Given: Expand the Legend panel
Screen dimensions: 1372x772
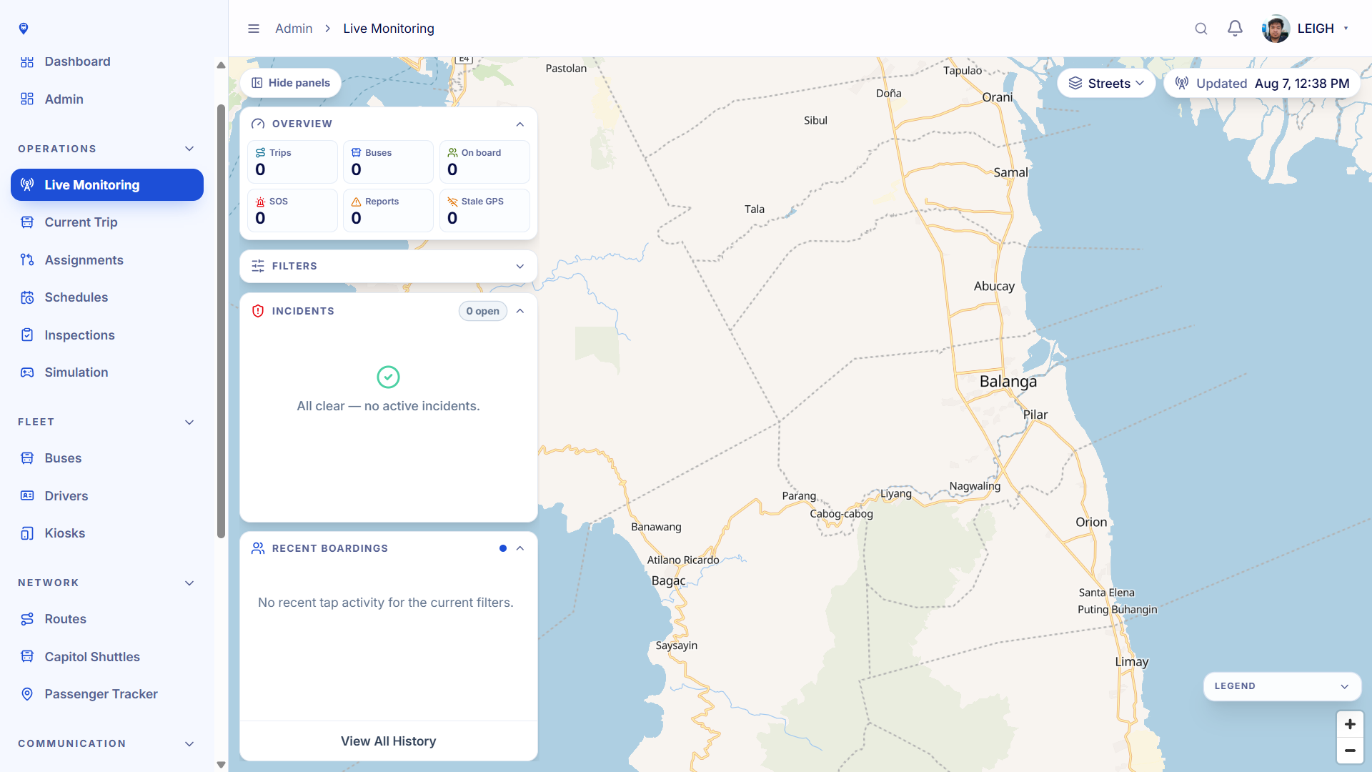Looking at the screenshot, I should point(1282,686).
